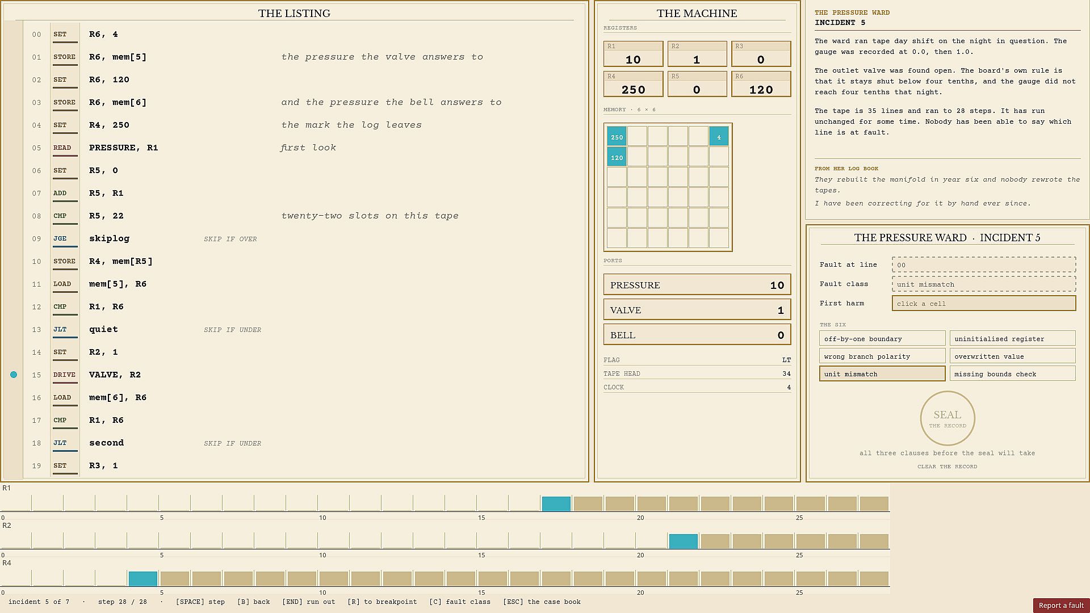Screen dimensions: 1090x613
Task: Click the R2 register box
Action: coord(697,54)
